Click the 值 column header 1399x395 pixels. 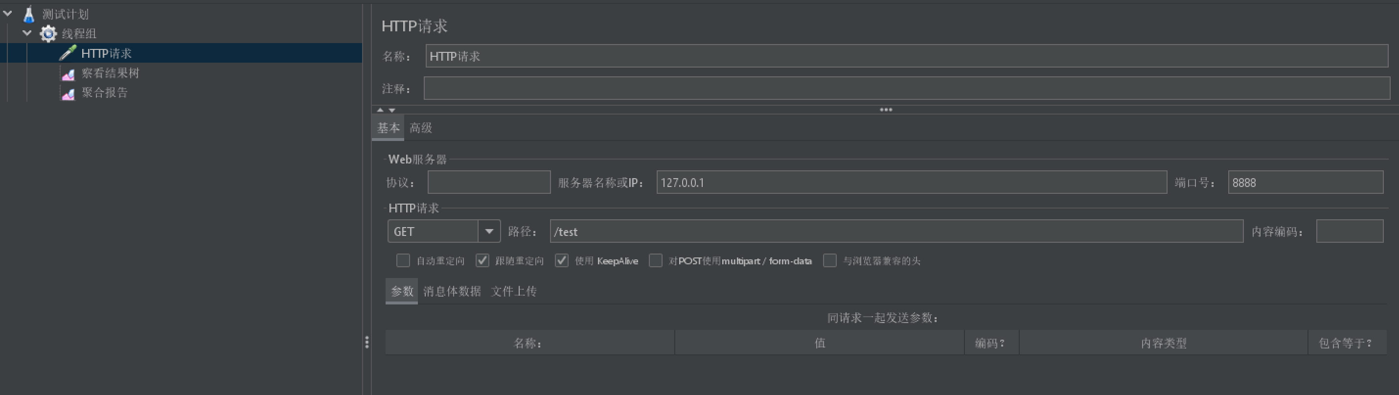(820, 343)
